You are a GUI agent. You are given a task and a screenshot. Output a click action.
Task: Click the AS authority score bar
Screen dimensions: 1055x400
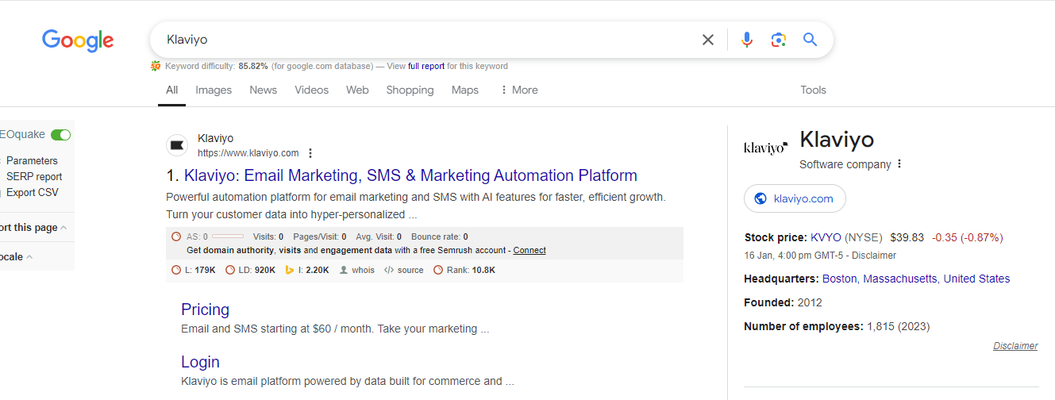point(227,237)
